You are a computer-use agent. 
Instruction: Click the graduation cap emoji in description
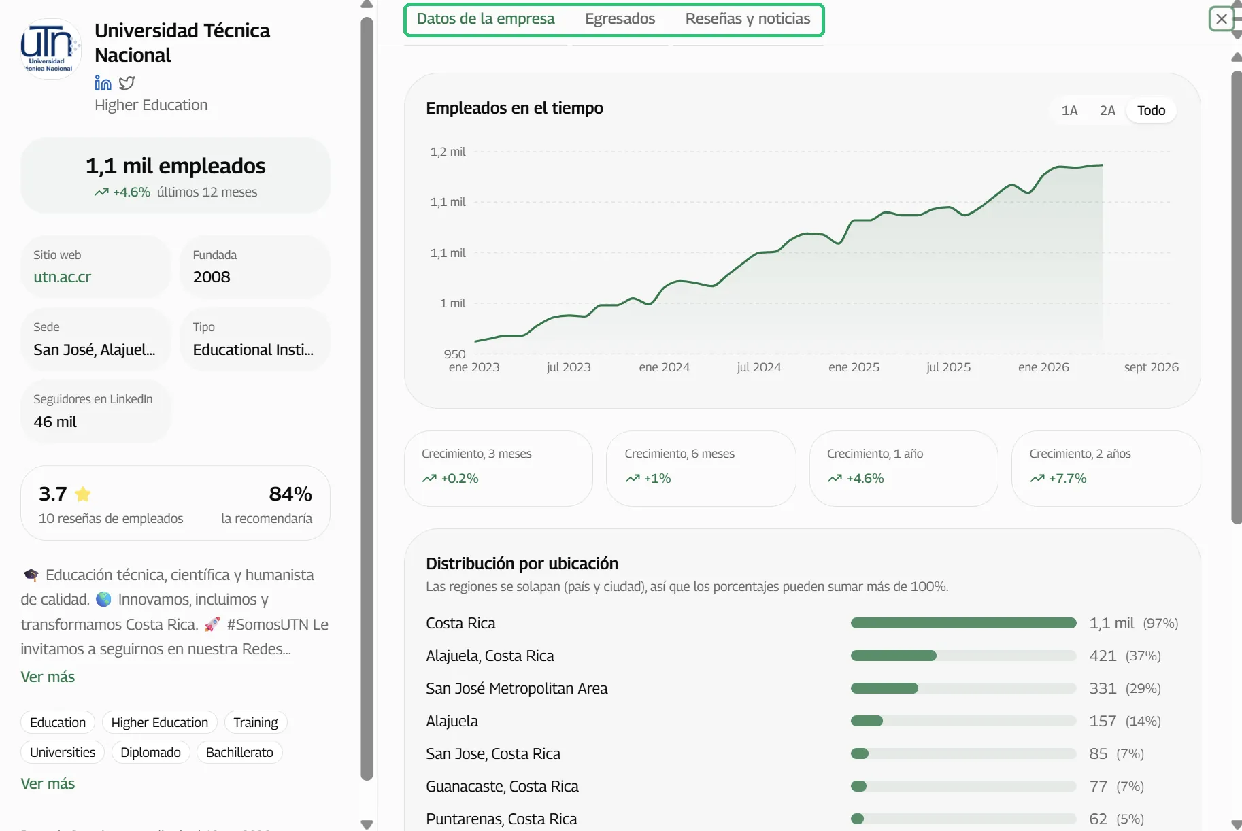31,575
